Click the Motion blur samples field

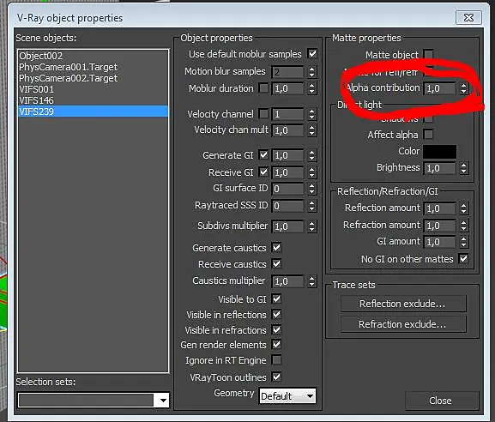pyautogui.click(x=287, y=72)
